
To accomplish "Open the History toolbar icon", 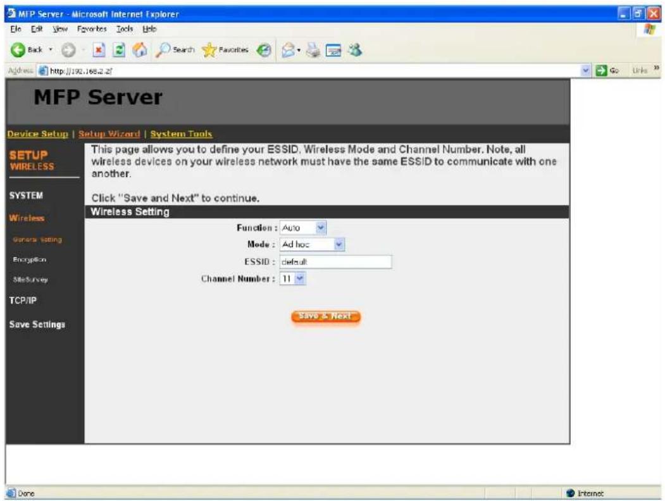I will coord(264,50).
